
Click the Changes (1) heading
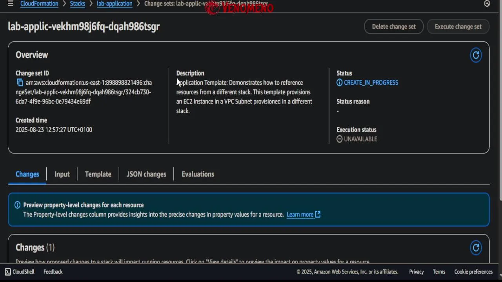(x=35, y=248)
